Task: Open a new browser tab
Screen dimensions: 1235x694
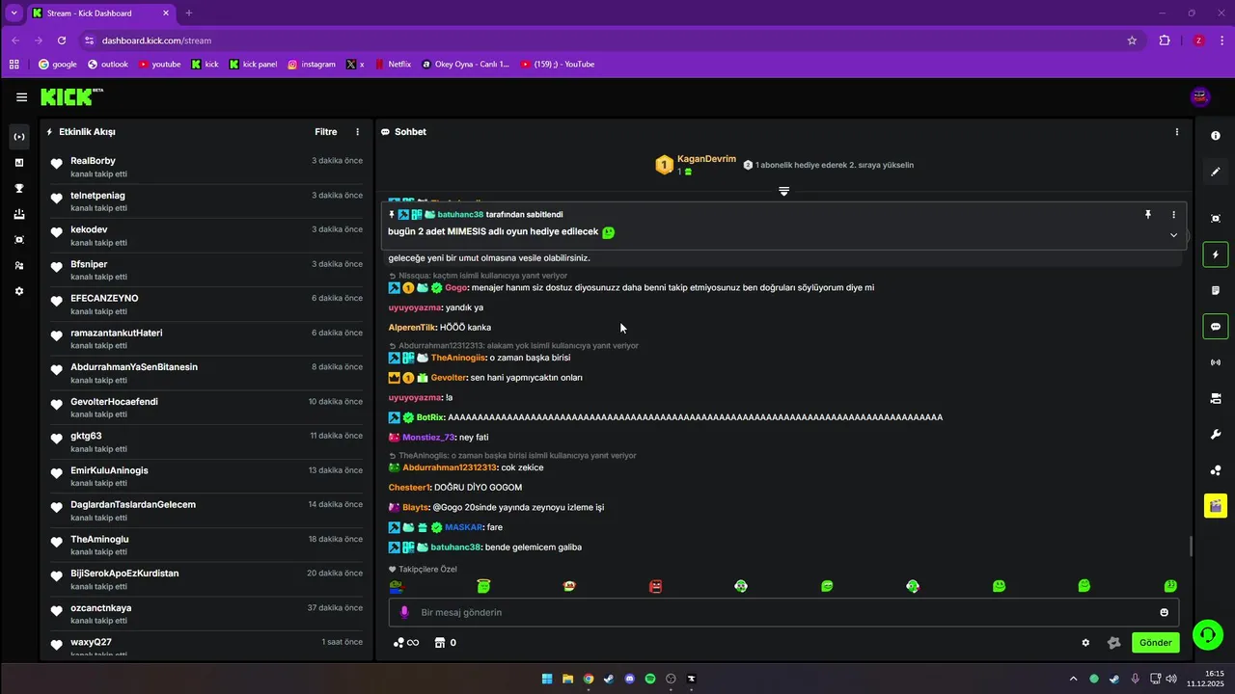Action: [x=189, y=13]
